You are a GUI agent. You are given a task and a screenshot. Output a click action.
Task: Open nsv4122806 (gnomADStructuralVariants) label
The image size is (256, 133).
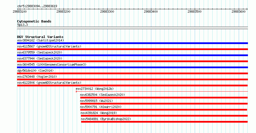click(x=49, y=83)
